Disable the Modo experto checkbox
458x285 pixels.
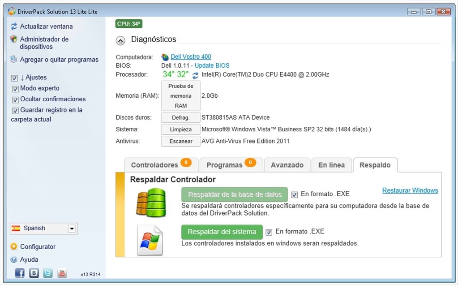(16, 89)
